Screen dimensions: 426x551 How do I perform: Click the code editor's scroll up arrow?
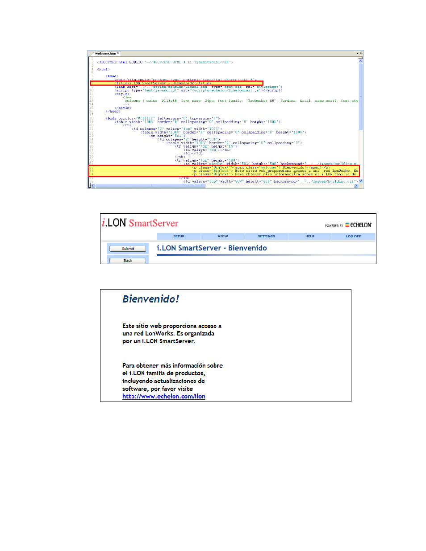coord(361,61)
